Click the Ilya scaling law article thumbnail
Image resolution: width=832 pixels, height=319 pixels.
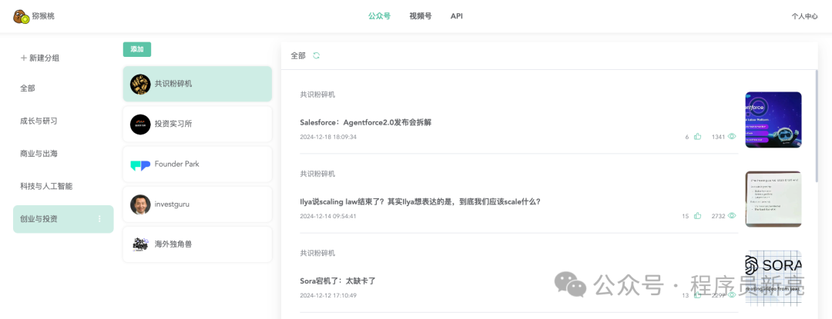coord(773,199)
